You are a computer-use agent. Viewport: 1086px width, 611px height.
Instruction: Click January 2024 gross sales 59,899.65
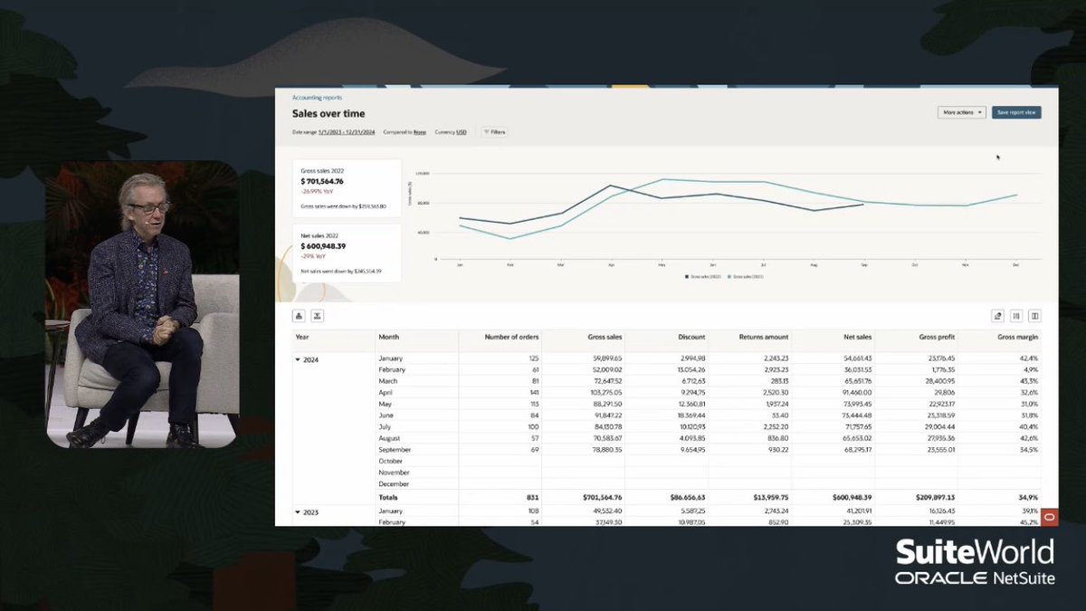click(605, 358)
